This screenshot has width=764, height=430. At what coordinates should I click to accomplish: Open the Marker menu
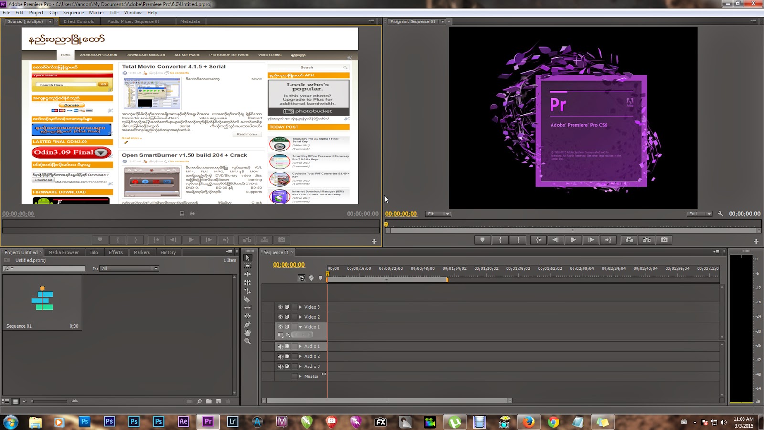96,13
